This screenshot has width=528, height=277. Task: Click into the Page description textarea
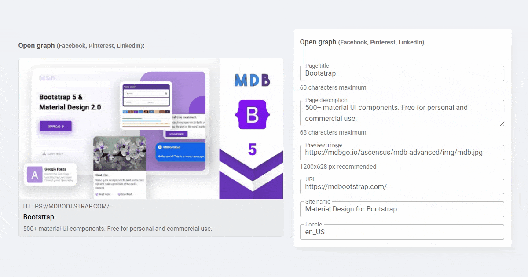(x=402, y=113)
